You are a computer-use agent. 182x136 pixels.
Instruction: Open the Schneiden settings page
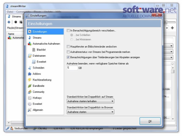45,68
